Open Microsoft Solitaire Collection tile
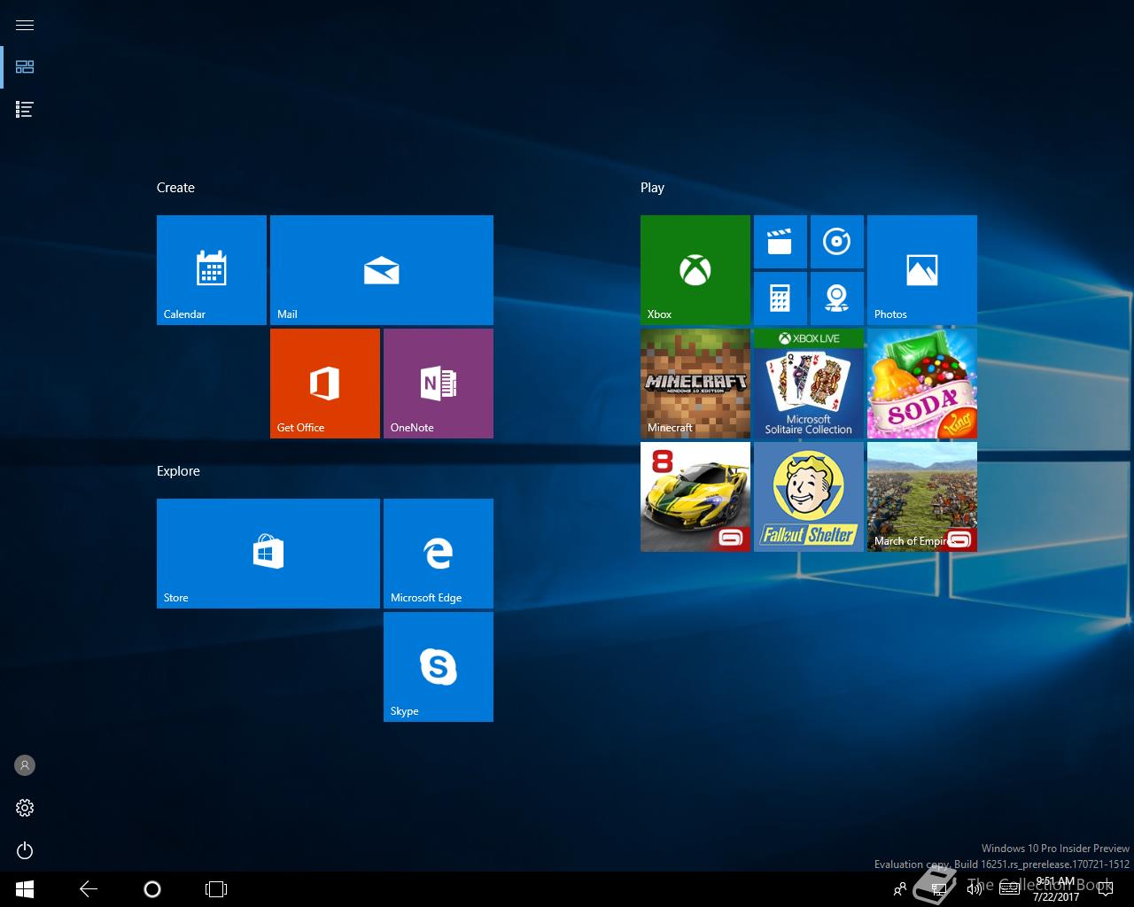1134x907 pixels. tap(809, 384)
